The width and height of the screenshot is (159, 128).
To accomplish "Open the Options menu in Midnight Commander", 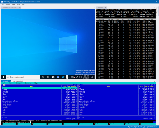I will pyautogui.click(x=28, y=83).
